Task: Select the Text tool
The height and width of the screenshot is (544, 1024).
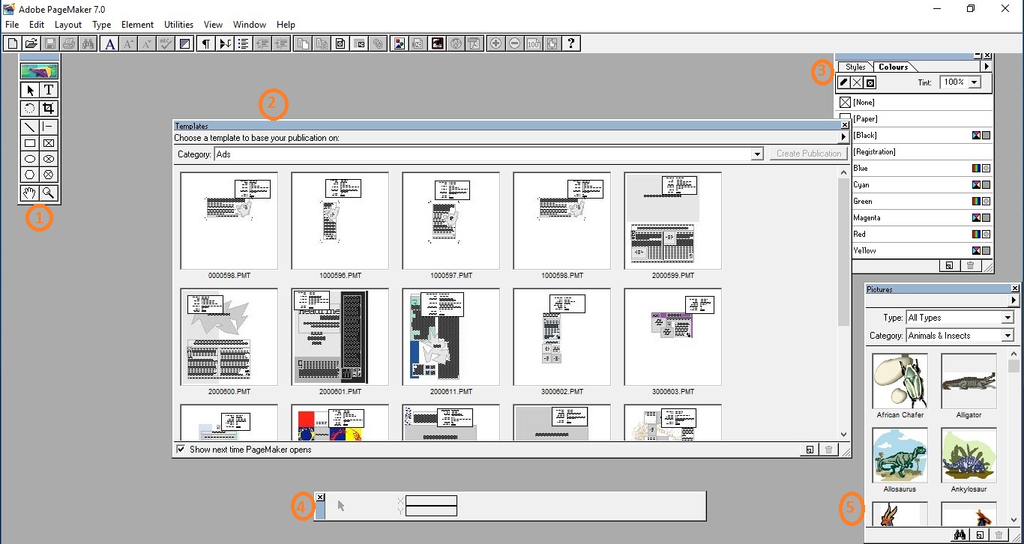Action: click(x=48, y=89)
